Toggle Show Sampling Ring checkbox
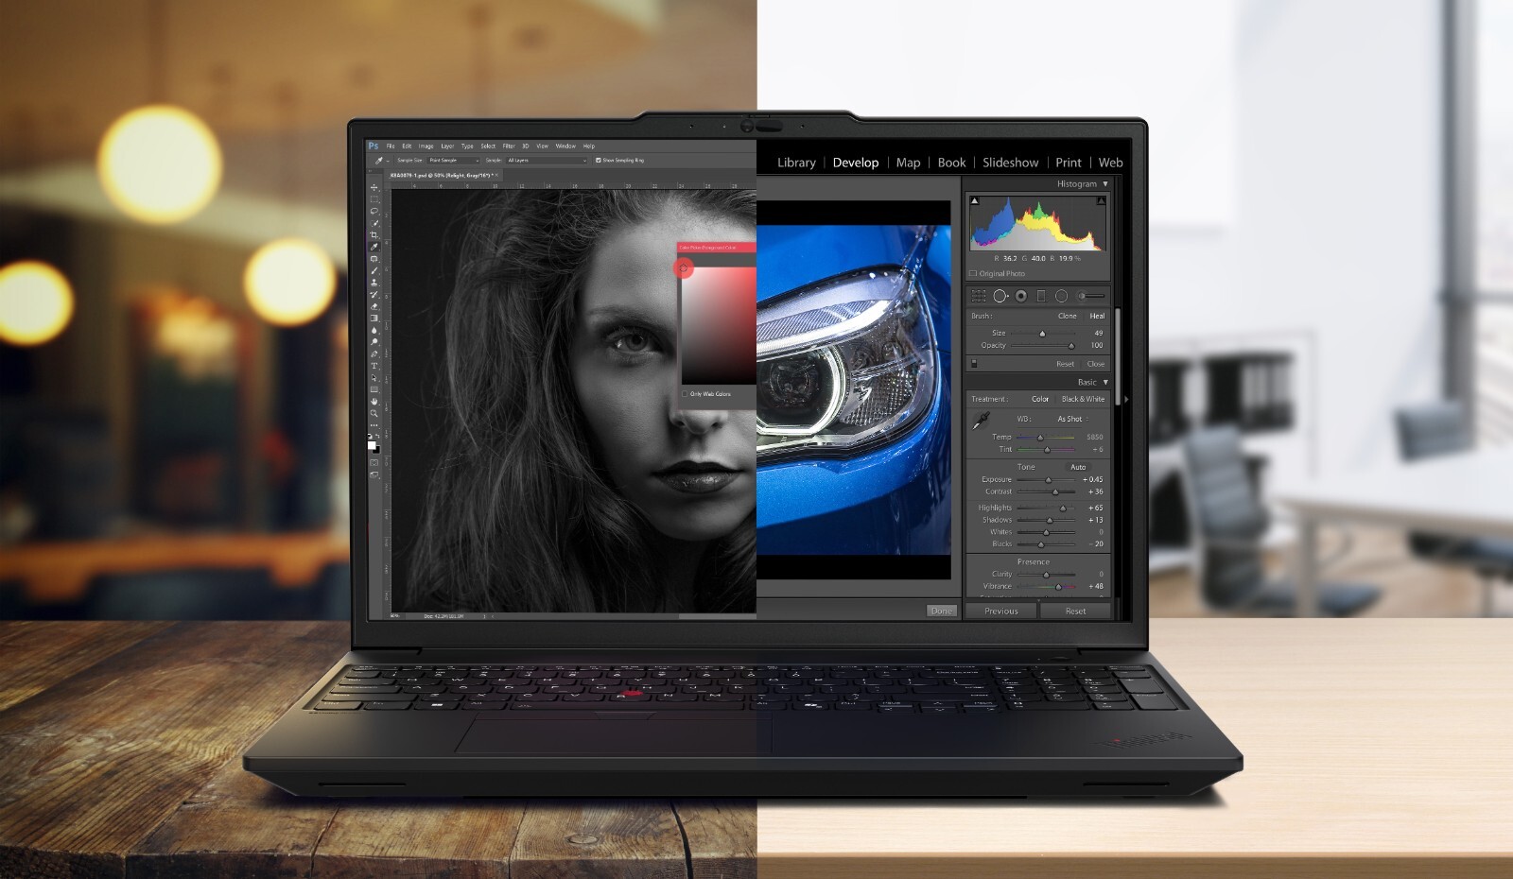The height and width of the screenshot is (879, 1513). [598, 161]
